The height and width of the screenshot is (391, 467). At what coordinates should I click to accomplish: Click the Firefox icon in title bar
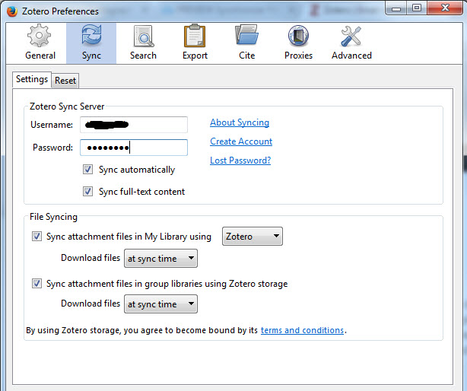point(12,11)
